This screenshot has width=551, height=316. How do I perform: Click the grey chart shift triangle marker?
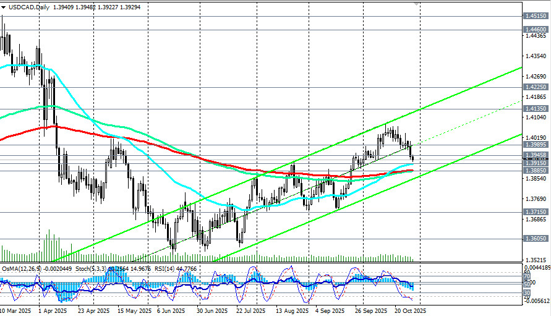tap(416, 4)
